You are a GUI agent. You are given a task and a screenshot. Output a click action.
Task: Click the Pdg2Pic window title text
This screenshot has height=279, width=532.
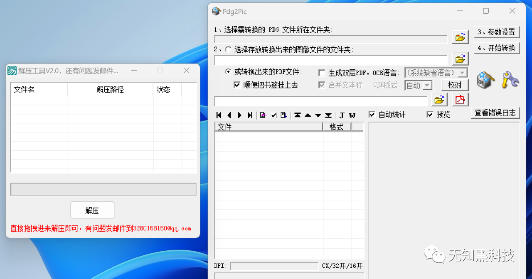(x=235, y=12)
